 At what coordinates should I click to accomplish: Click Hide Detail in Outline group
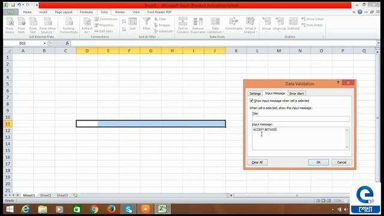click(x=312, y=25)
